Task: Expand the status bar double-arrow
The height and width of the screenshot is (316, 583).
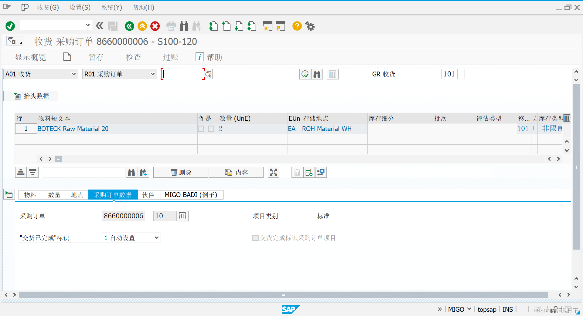Action: point(440,309)
